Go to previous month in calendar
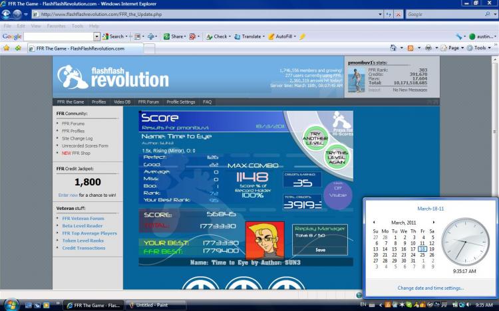The width and height of the screenshot is (499, 311). click(x=374, y=222)
